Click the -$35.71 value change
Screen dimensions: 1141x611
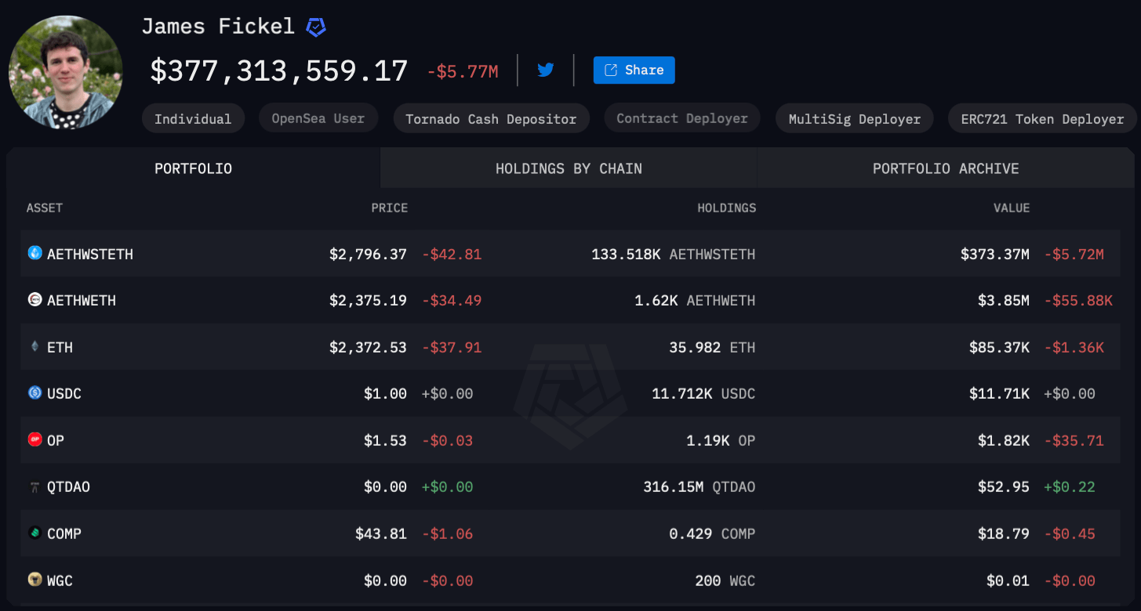[1074, 440]
